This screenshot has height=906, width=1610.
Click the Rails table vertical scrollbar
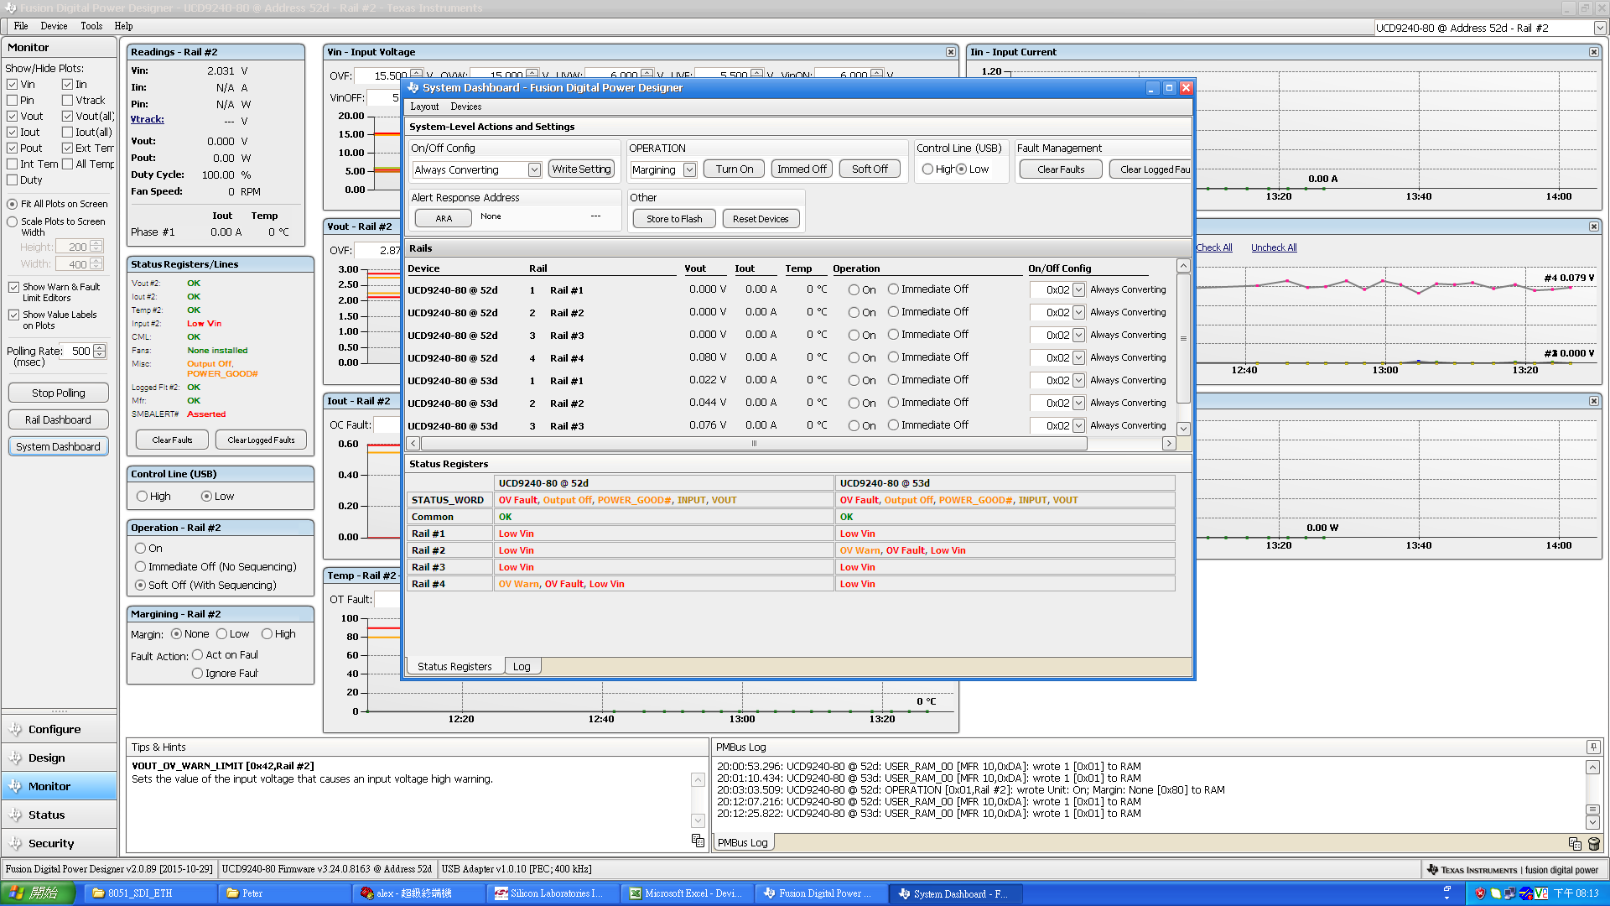click(x=1183, y=339)
